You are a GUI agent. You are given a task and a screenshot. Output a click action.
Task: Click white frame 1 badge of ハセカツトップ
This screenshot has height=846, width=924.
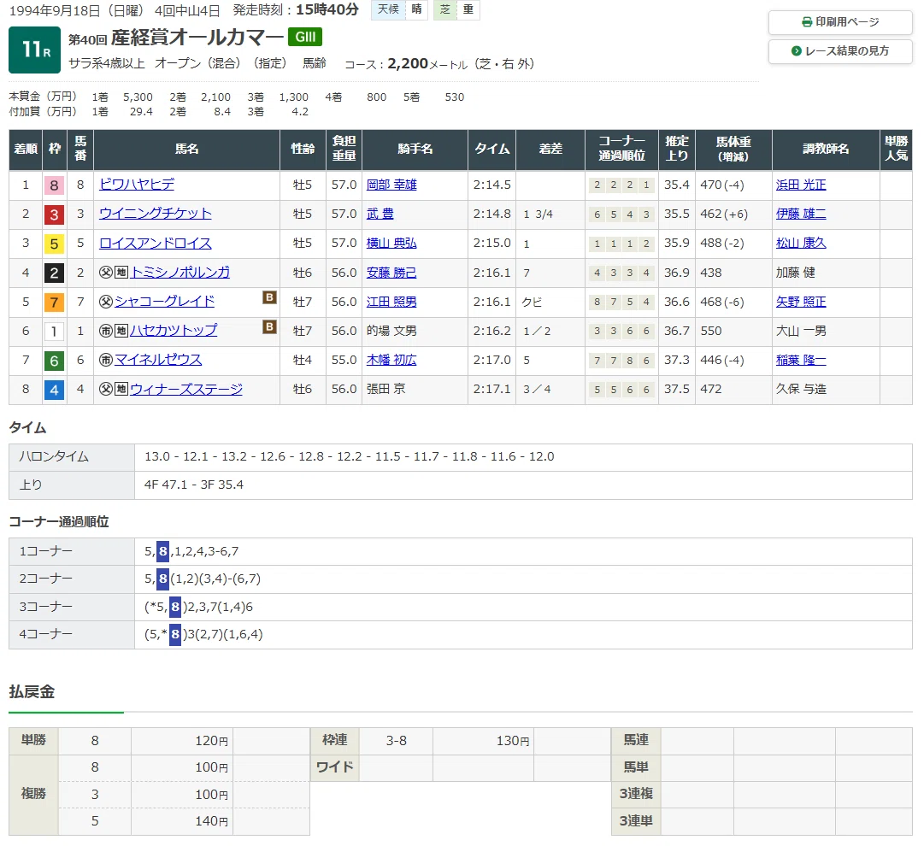point(54,331)
